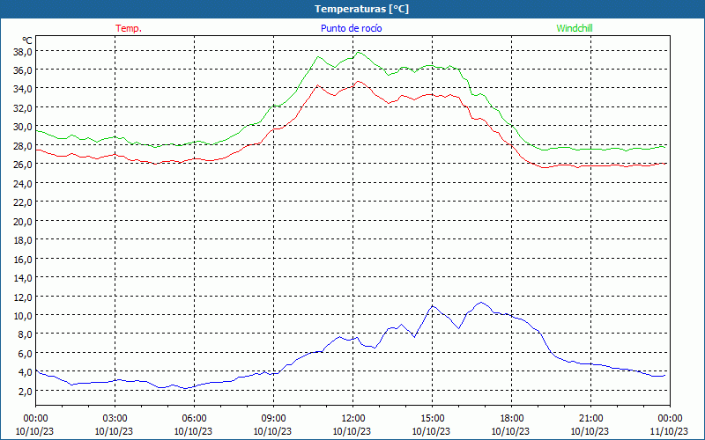Click the '18:00' time axis label
Image resolution: width=705 pixels, height=440 pixels.
click(x=511, y=419)
